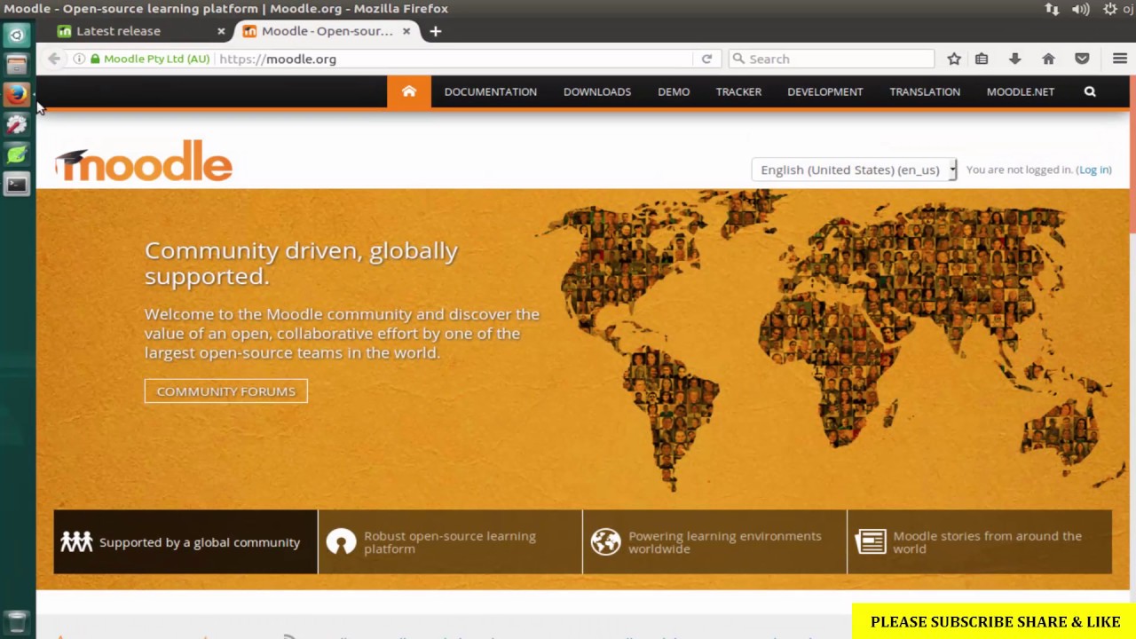Image resolution: width=1136 pixels, height=639 pixels.
Task: Open the TRACKER menu item
Action: 738,91
